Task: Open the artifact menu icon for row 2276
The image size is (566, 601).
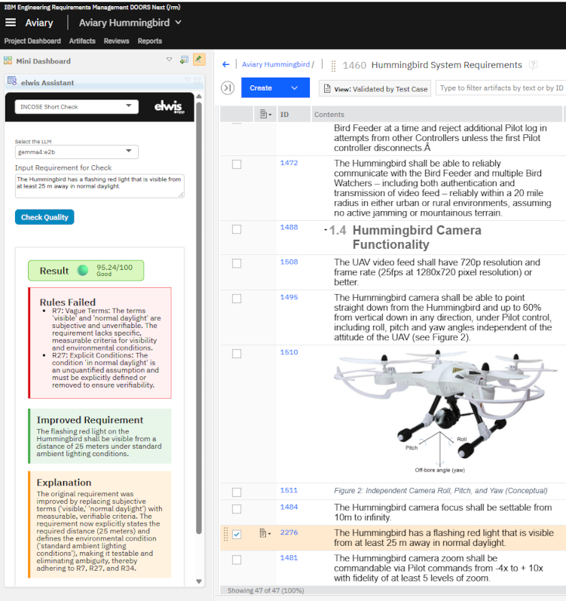Action: coord(265,534)
